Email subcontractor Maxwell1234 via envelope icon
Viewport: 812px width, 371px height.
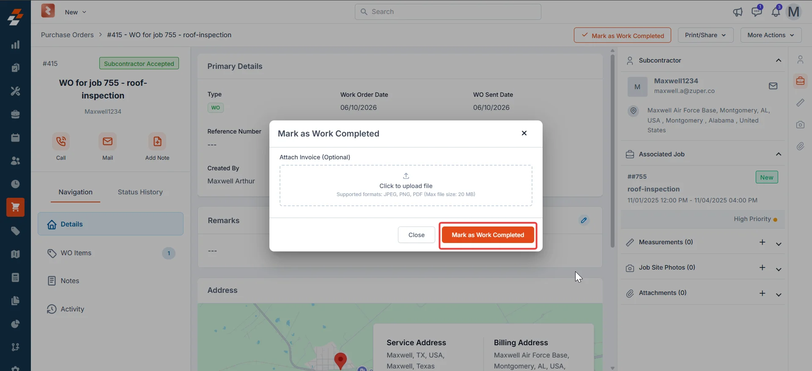(x=773, y=86)
